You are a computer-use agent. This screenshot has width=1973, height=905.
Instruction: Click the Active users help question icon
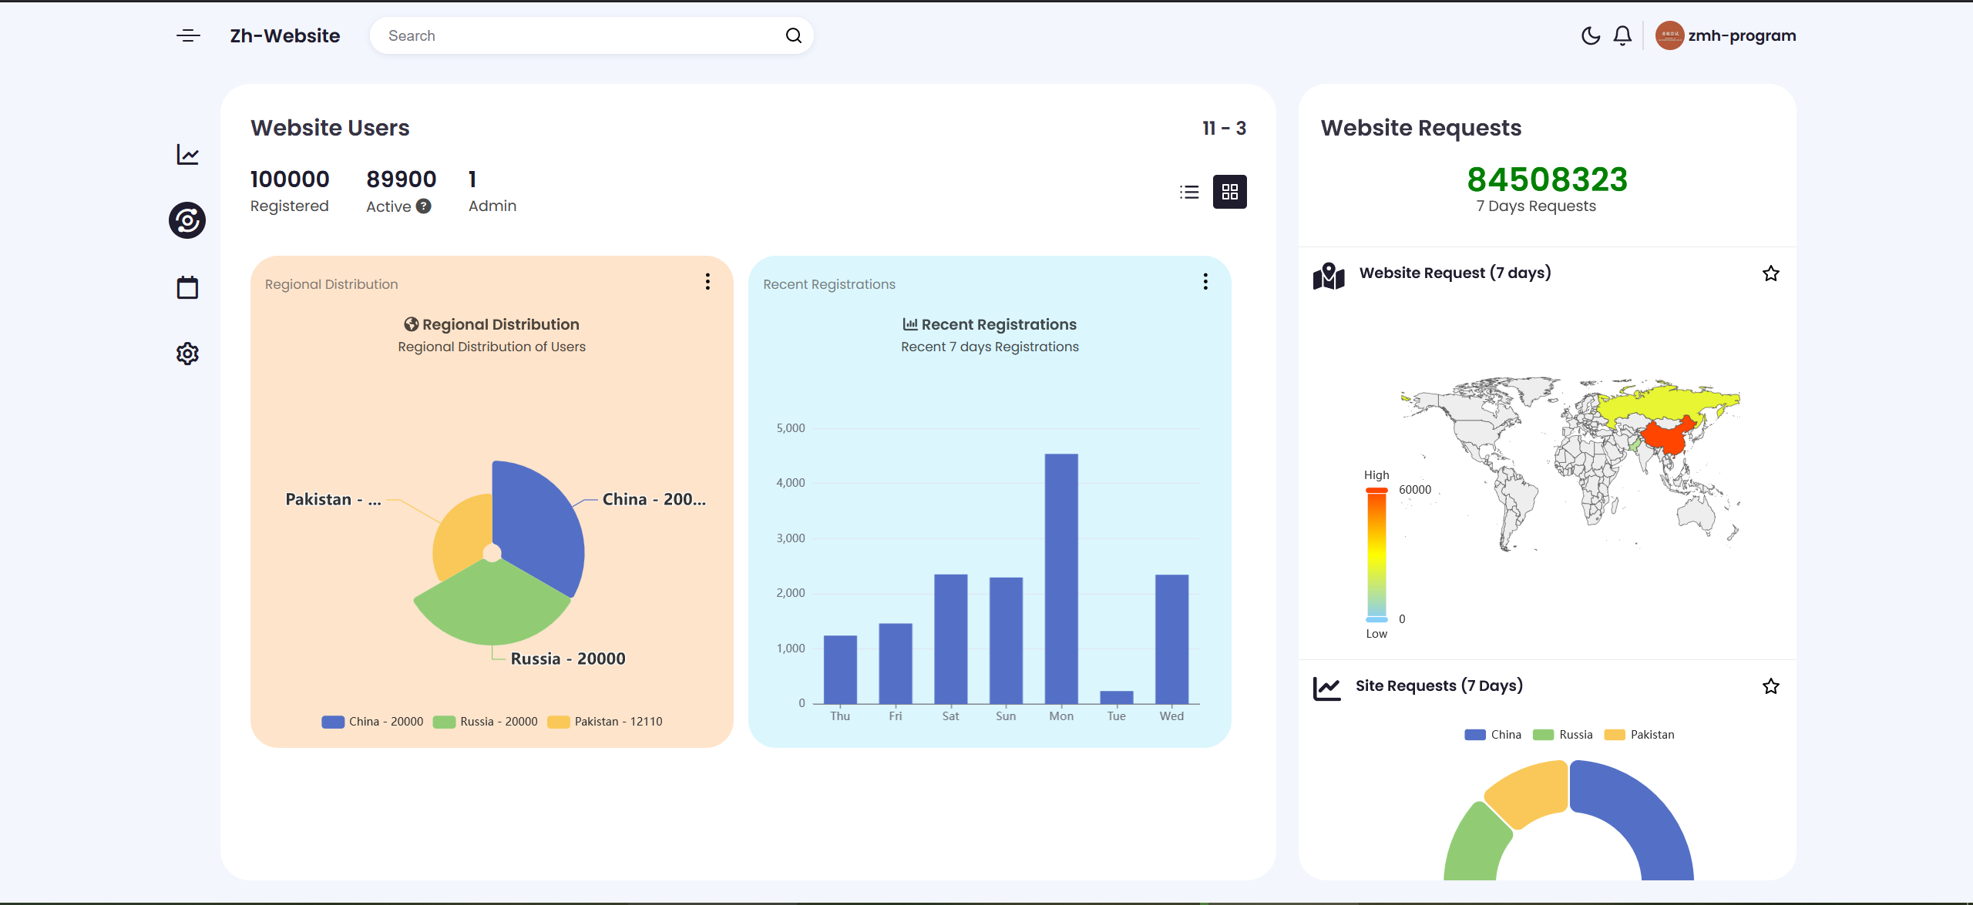click(x=424, y=206)
